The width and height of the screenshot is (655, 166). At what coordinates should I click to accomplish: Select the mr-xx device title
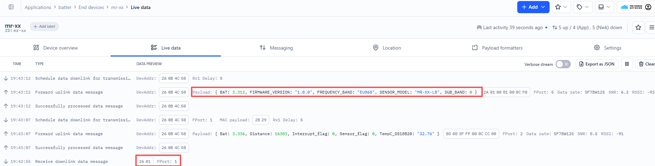click(13, 26)
